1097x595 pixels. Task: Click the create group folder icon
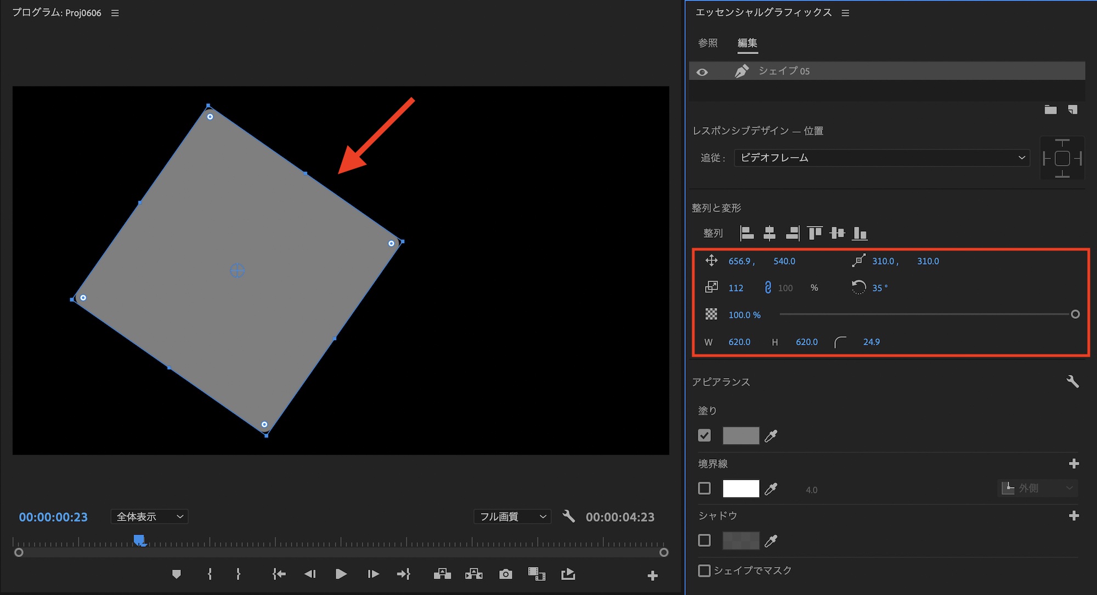pyautogui.click(x=1050, y=110)
